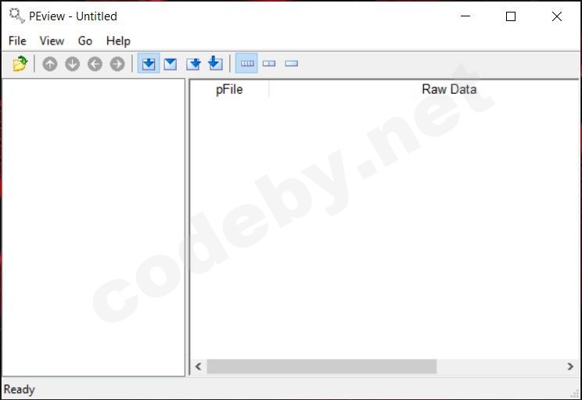
Task: Open the File menu
Action: (x=17, y=41)
